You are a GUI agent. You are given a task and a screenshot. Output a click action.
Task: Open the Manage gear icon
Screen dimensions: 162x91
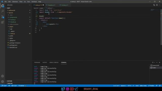[x=3, y=82]
